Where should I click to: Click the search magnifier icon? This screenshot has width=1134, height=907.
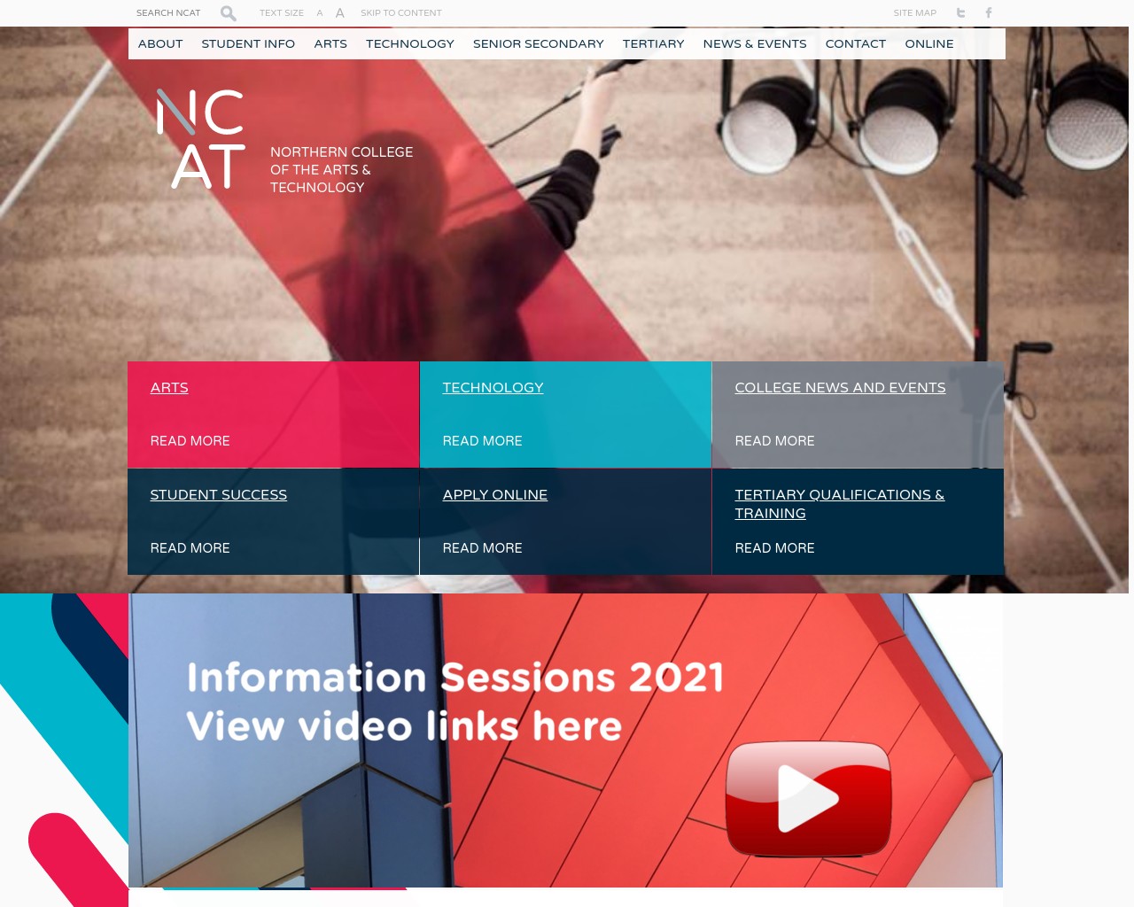pyautogui.click(x=228, y=13)
